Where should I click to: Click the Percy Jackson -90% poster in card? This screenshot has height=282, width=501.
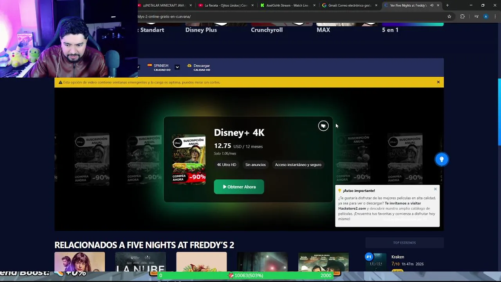tap(189, 159)
